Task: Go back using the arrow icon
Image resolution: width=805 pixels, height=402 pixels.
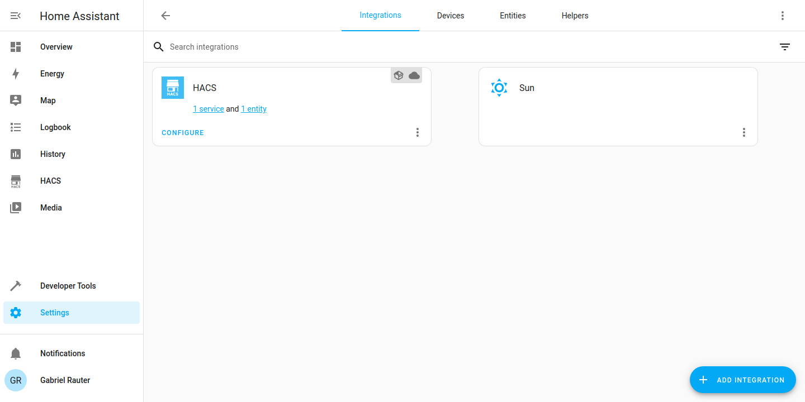Action: [165, 16]
